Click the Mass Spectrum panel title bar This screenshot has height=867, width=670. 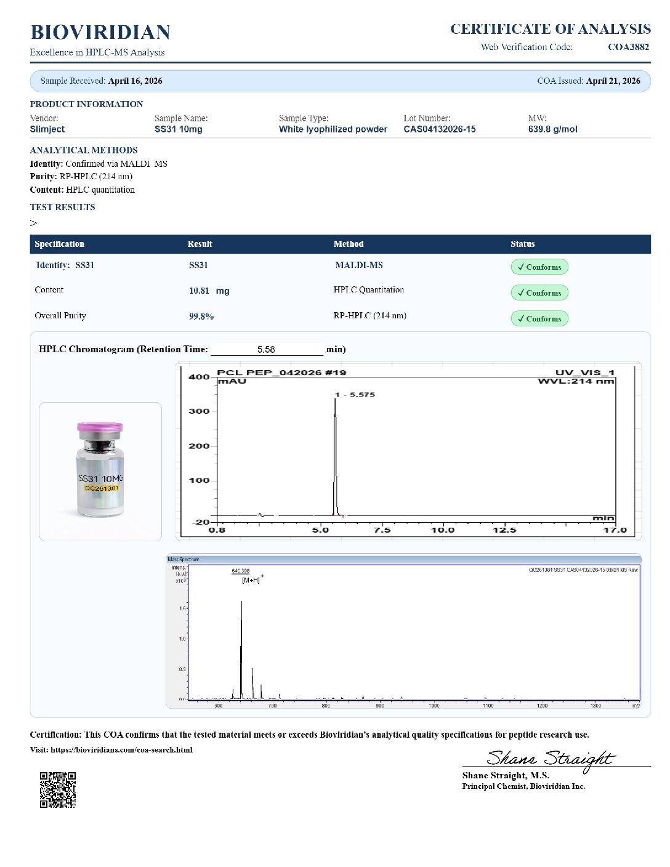[x=404, y=559]
